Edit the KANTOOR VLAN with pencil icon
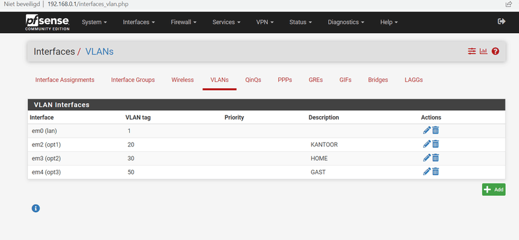Viewport: 519px width, 240px height. tap(427, 144)
